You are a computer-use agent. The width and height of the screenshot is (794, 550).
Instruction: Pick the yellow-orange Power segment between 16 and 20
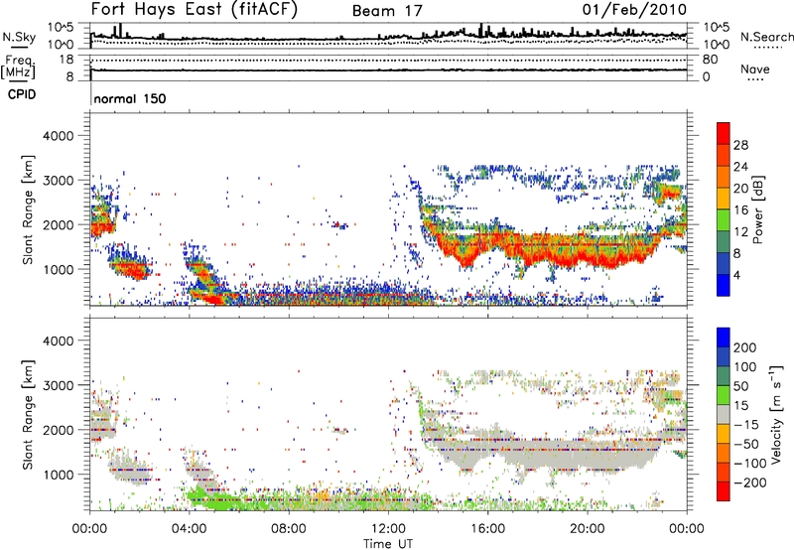[724, 199]
